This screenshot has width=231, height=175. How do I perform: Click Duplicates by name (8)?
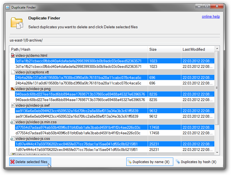[150, 162]
